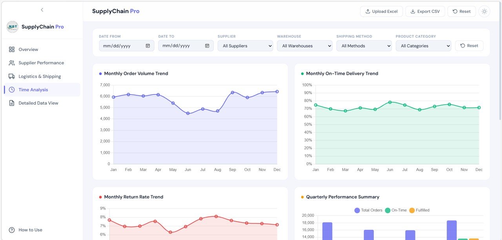Open the Shipping Method dropdown

pyautogui.click(x=364, y=46)
